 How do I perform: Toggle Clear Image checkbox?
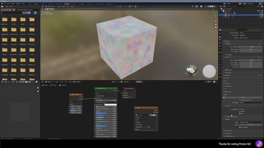pos(240,127)
